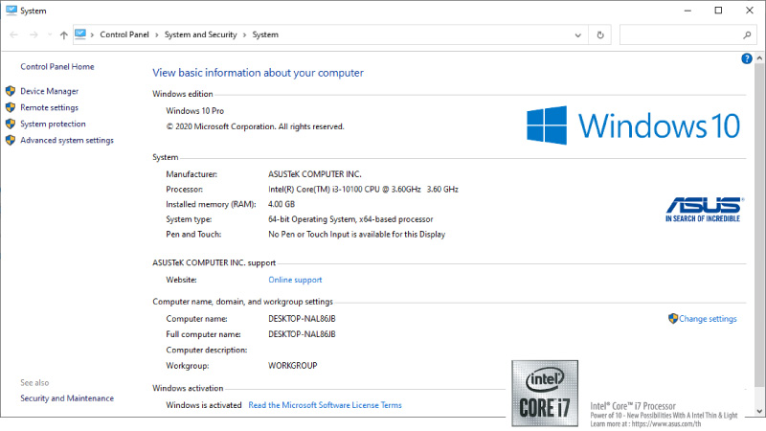This screenshot has height=431, width=766.
Task: Click the Forward navigation arrow
Action: point(34,34)
